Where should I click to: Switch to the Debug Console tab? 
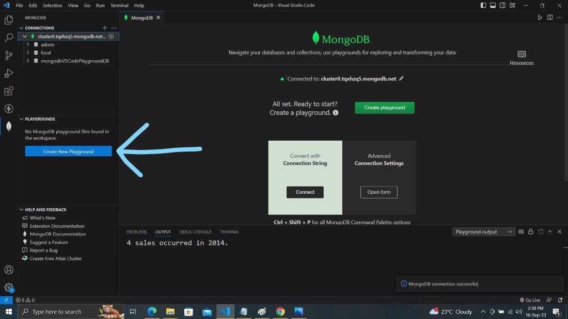coord(195,232)
